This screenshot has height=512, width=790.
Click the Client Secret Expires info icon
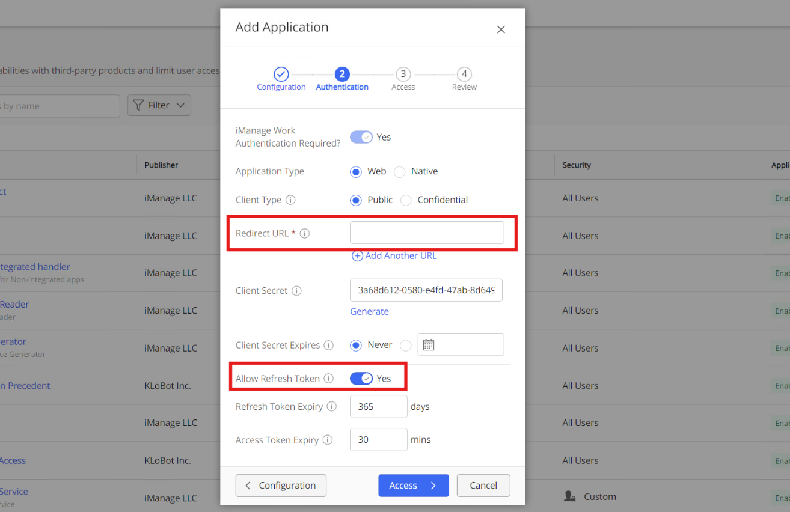tap(329, 346)
